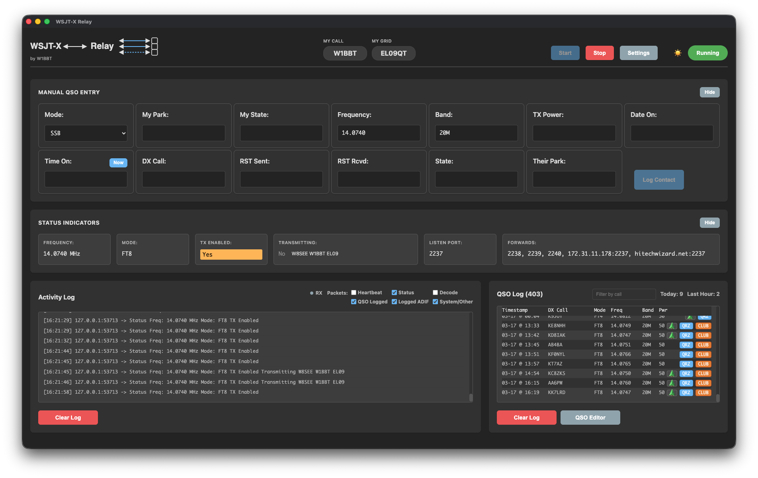Screen dimensions: 758x478
Task: Collapse the Status Indicators section
Action: 709,223
